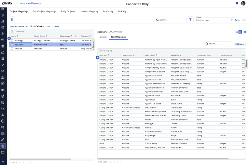Uncheck the Epic Sync row checkbox
This screenshot has height=165, width=248.
12,45
